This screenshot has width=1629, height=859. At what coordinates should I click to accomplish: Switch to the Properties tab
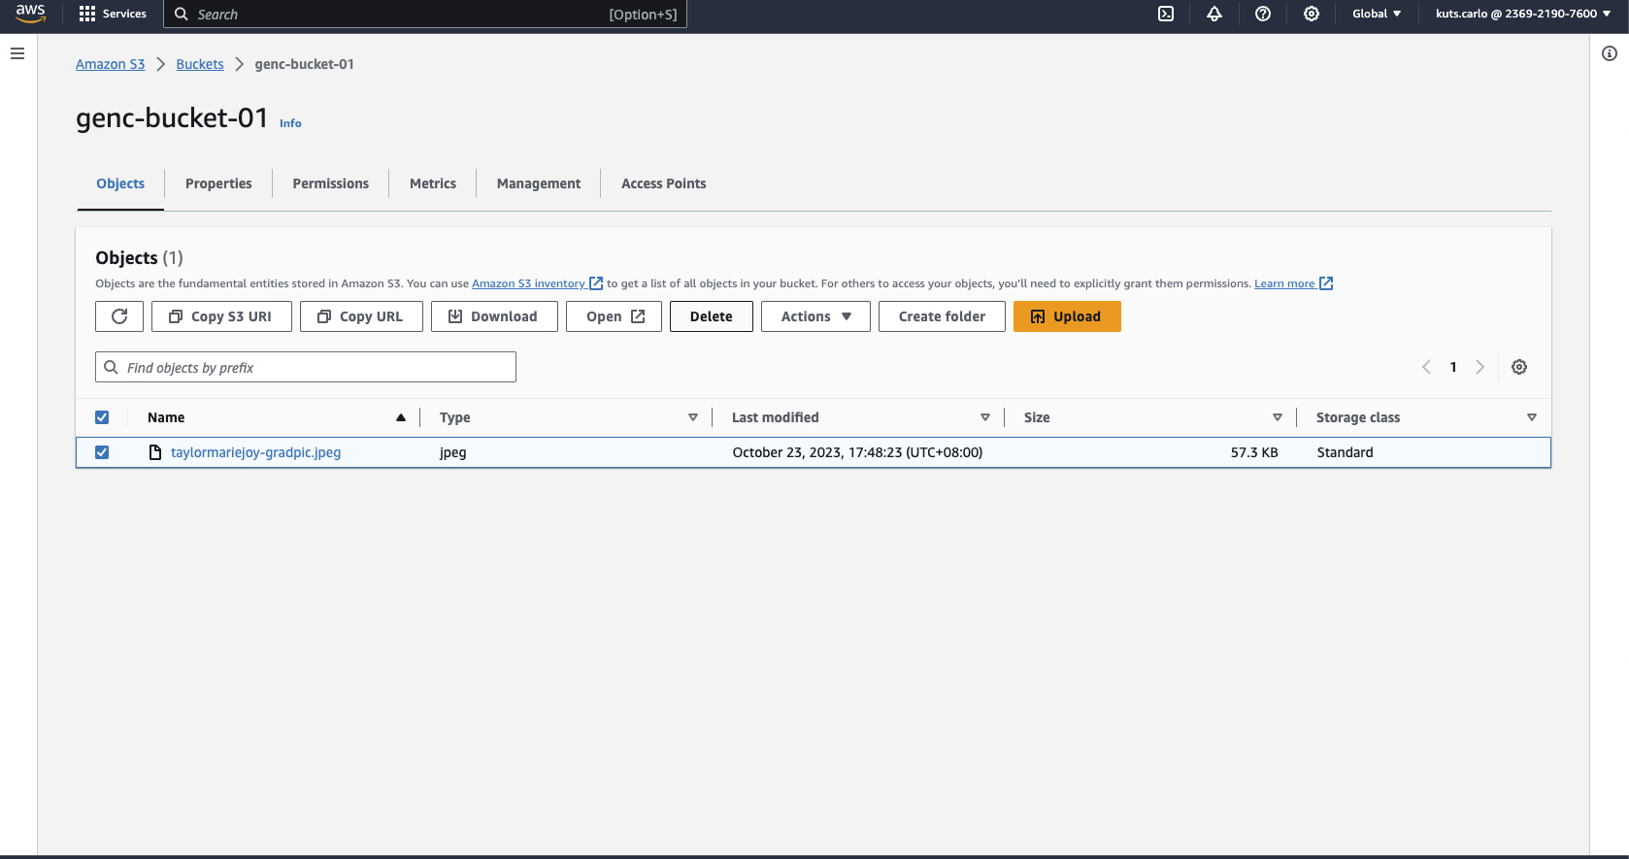pyautogui.click(x=218, y=183)
